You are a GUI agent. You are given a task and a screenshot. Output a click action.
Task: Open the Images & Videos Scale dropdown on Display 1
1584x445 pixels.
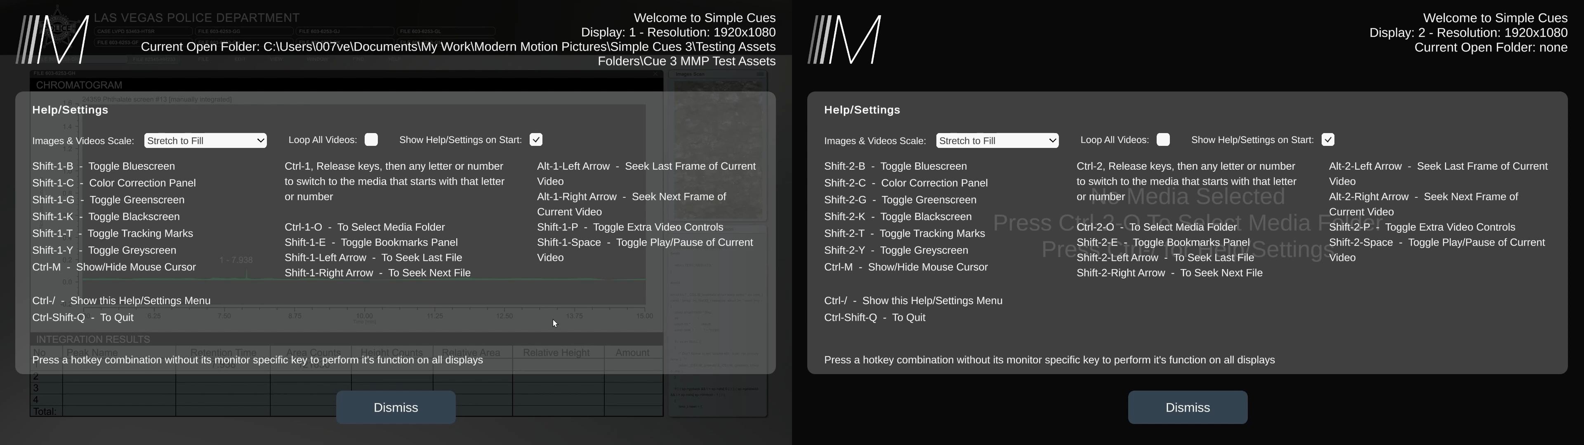pos(205,141)
